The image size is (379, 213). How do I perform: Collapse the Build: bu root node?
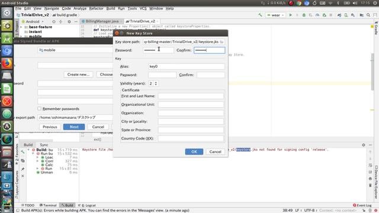29,150
